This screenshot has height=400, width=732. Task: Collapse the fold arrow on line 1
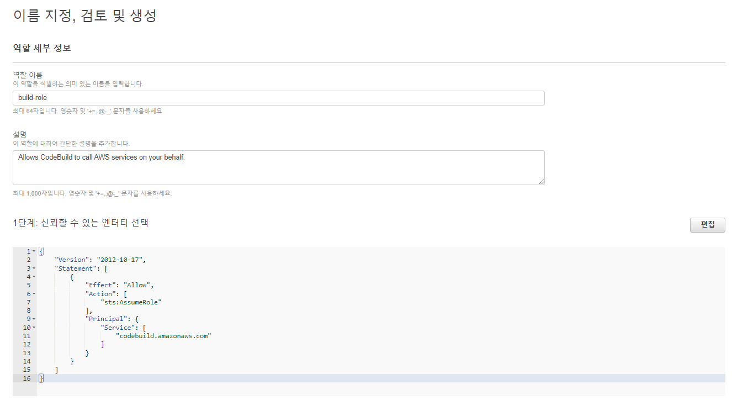pos(34,251)
